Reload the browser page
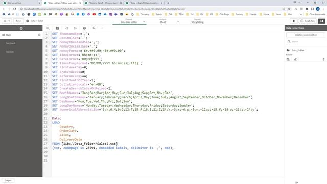The height and width of the screenshot is (184, 327). pyautogui.click(x=15, y=9)
